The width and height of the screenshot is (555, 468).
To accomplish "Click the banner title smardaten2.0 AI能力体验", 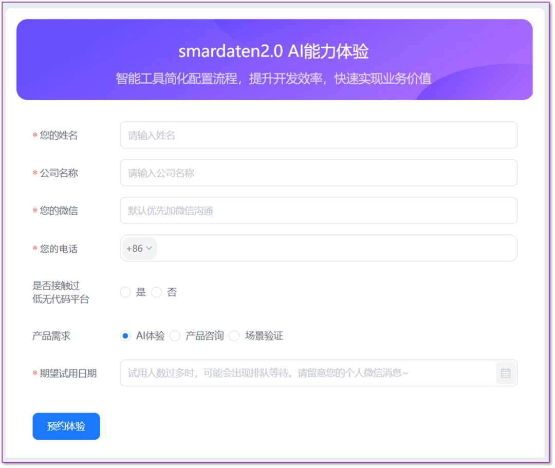I will (x=273, y=51).
